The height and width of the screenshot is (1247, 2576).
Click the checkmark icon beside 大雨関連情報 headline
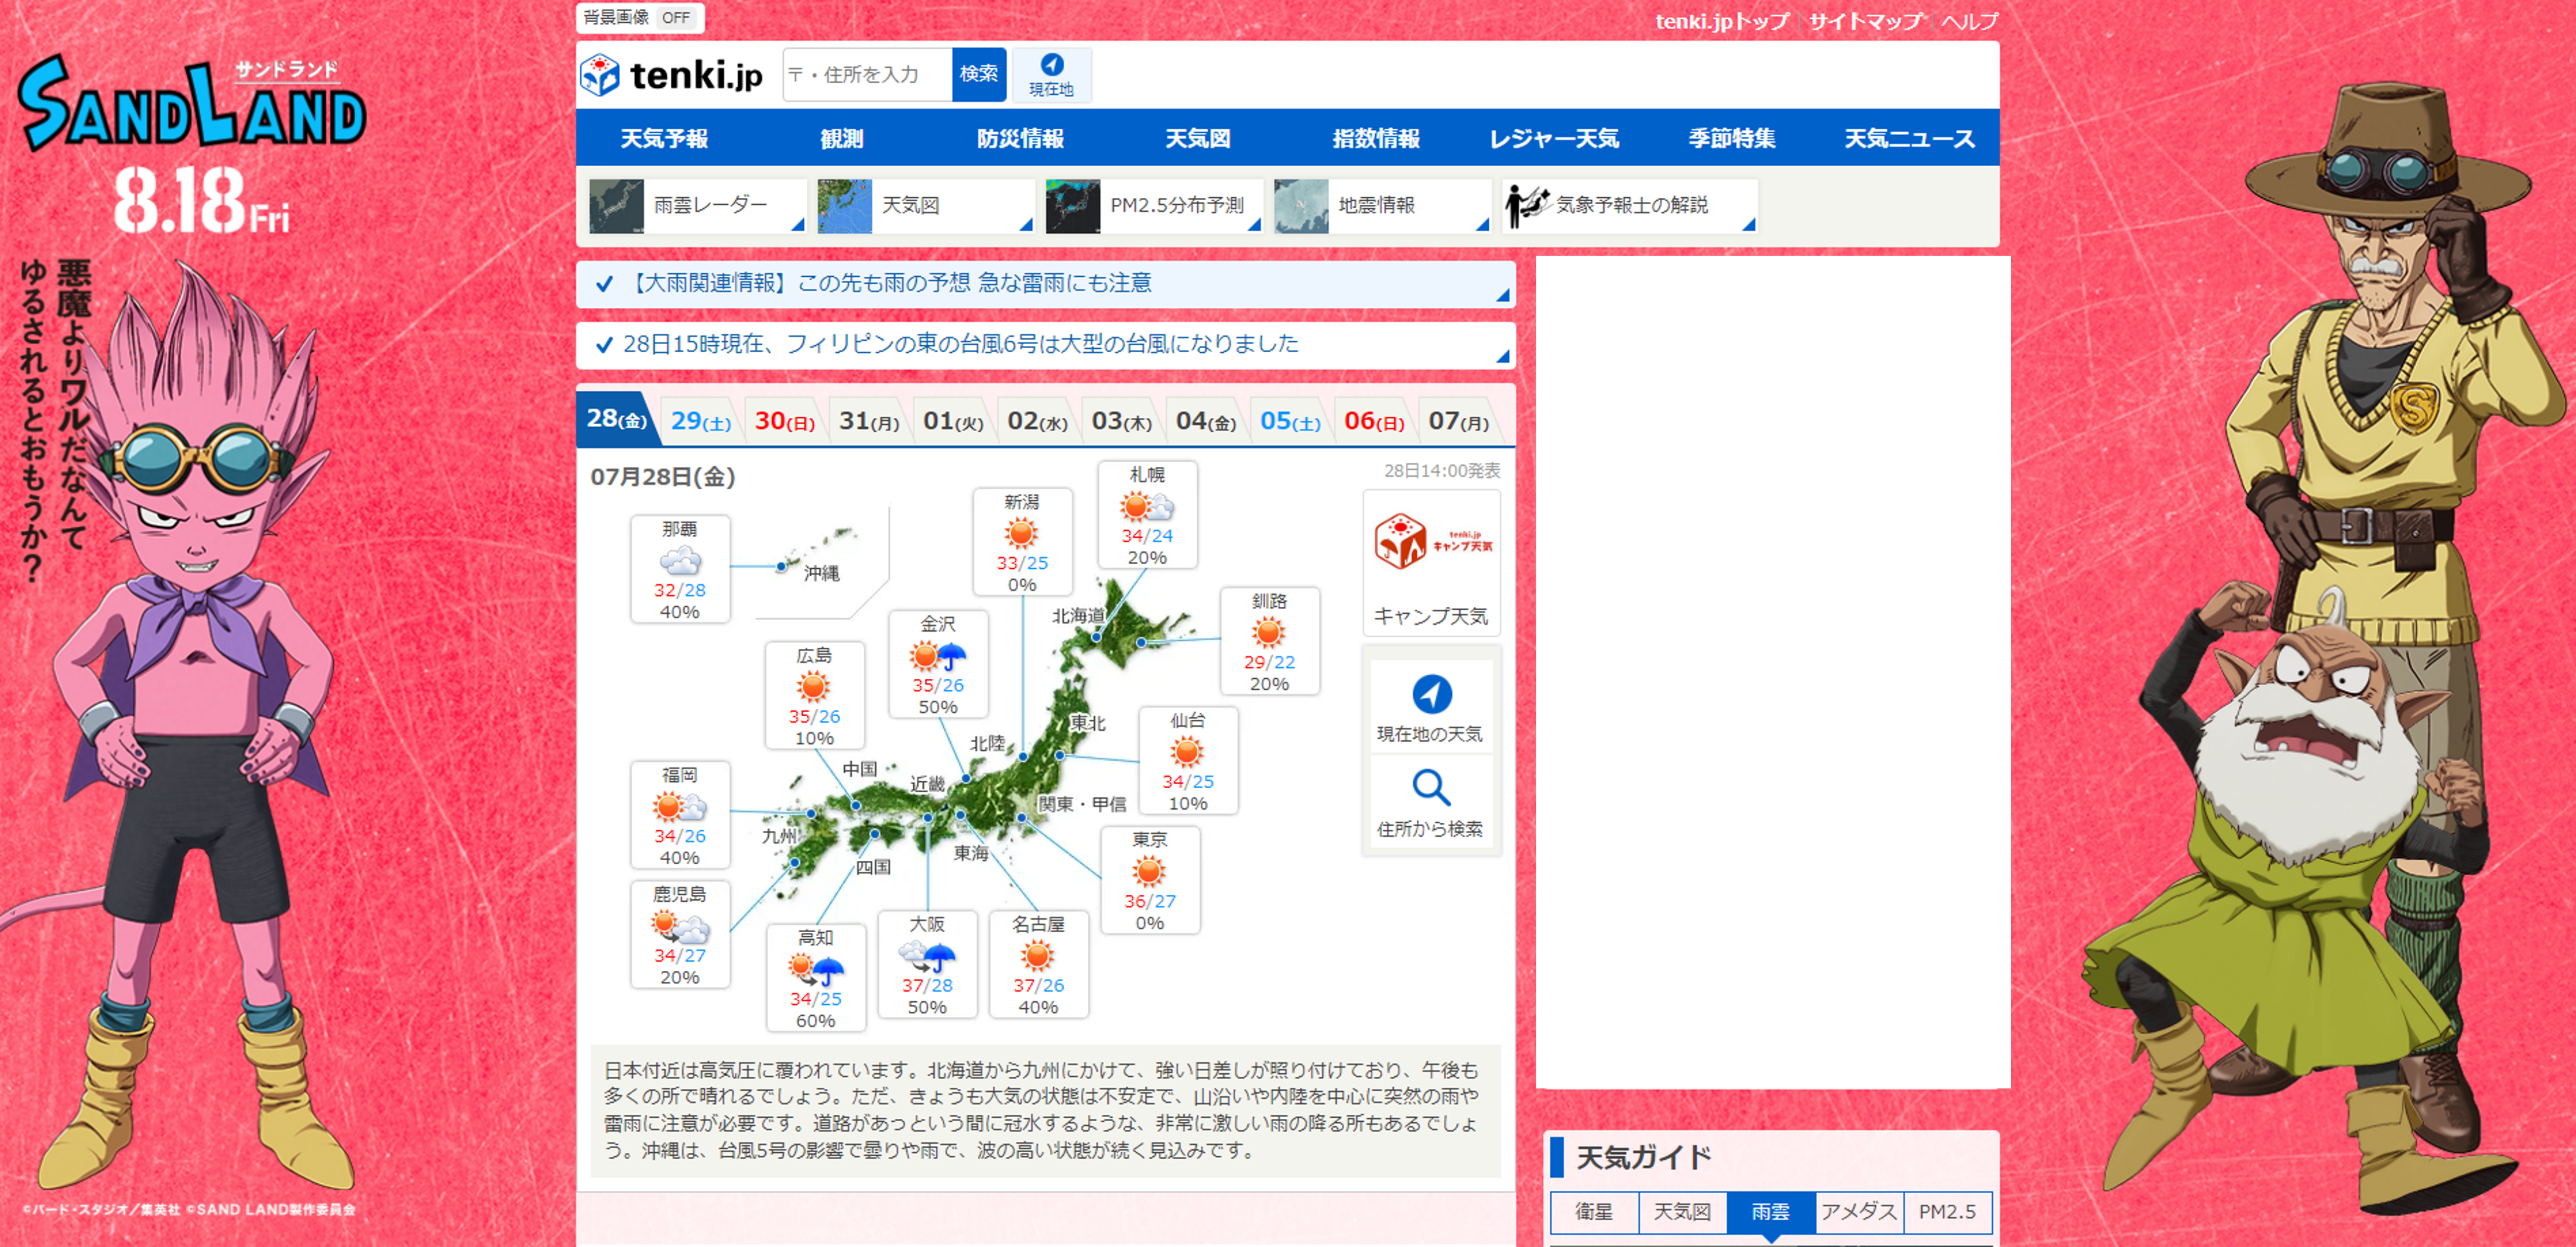[604, 284]
